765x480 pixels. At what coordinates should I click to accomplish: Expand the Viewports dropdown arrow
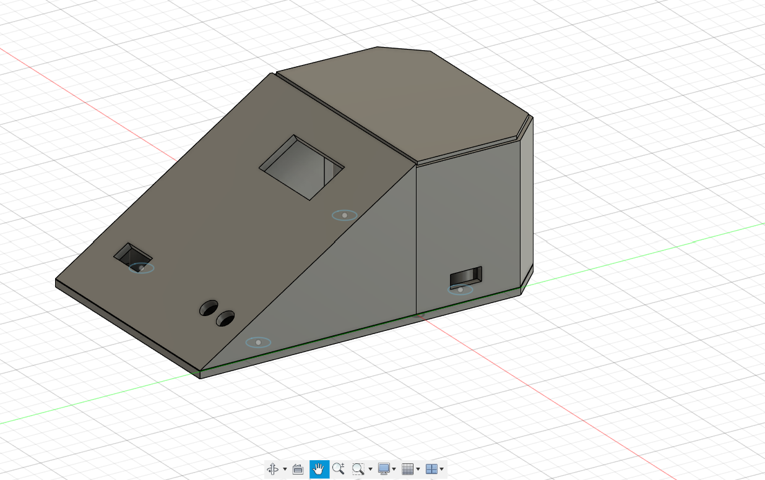441,469
